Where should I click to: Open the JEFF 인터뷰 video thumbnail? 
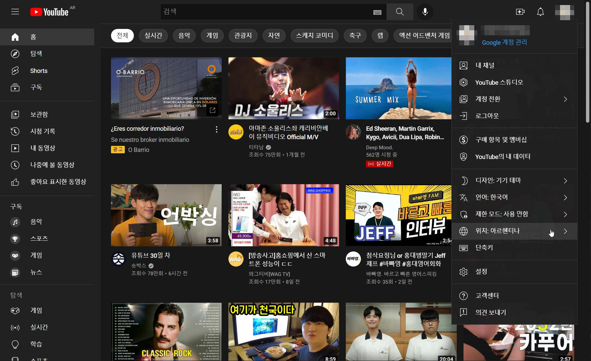pos(399,215)
